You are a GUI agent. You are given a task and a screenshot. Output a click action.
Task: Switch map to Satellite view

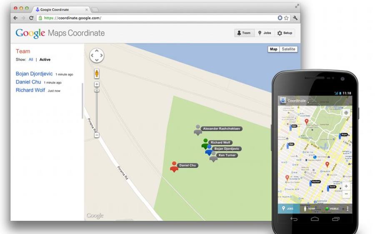pos(288,49)
